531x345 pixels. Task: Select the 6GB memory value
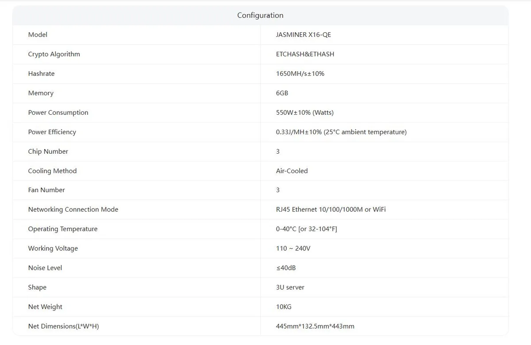282,93
